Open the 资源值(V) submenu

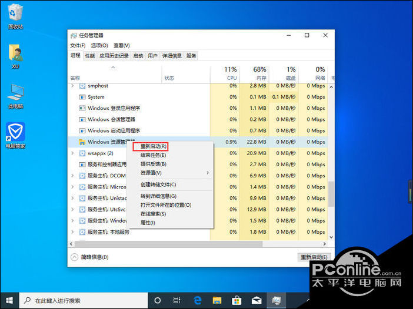[x=170, y=173]
